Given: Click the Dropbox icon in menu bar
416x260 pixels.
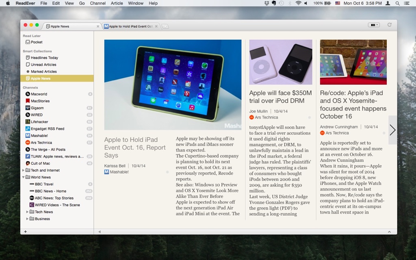Looking at the screenshot, I should pos(266,3).
